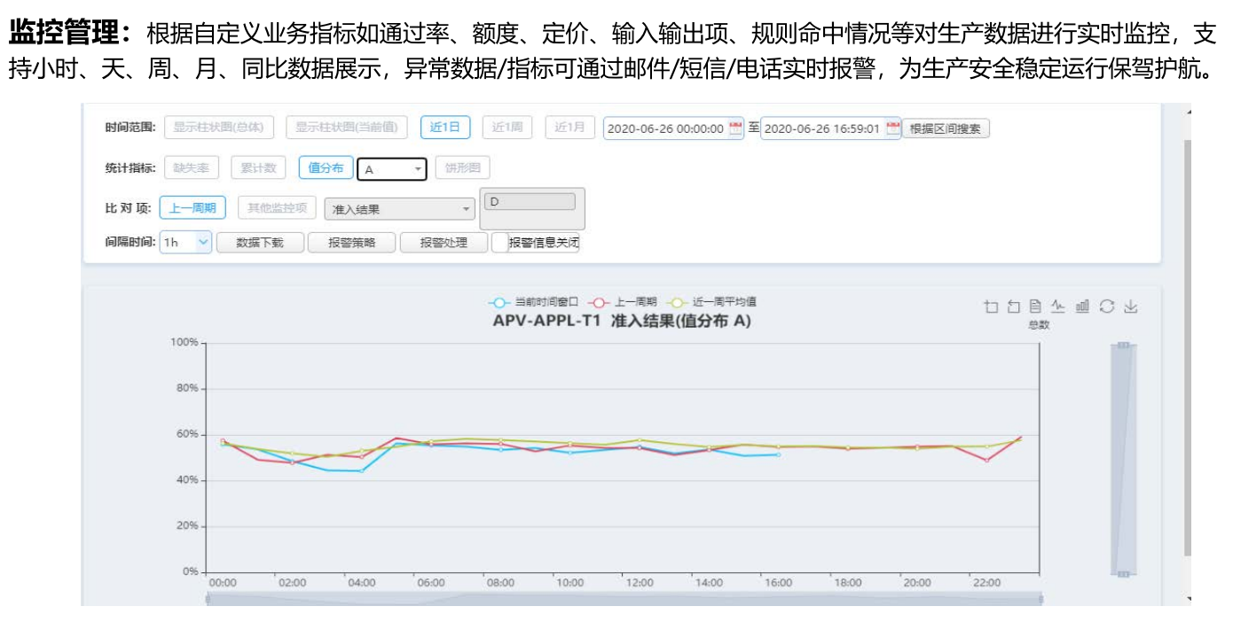The image size is (1233, 622).
Task: Open calendar icon of start date field
Action: [x=735, y=128]
